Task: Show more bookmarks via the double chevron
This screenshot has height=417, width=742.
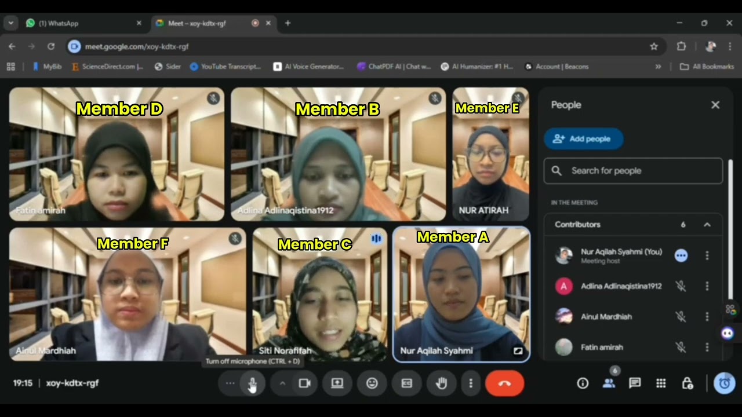Action: 658,67
